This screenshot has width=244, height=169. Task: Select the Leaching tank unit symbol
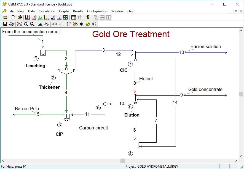[43, 53]
